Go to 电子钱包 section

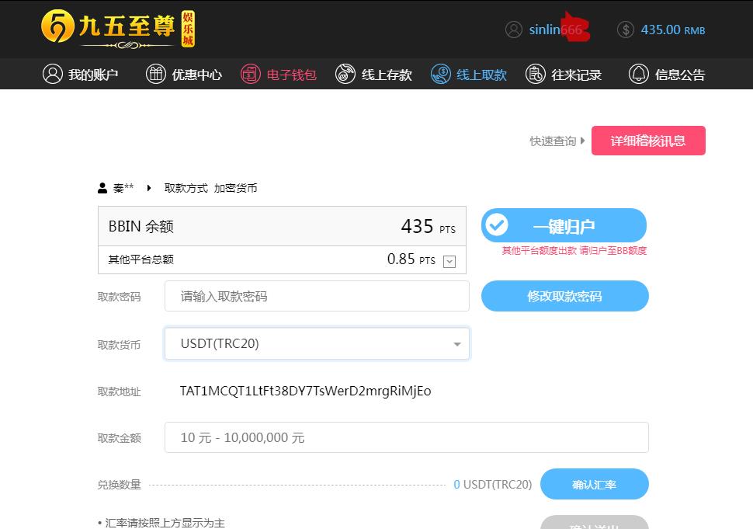point(279,75)
